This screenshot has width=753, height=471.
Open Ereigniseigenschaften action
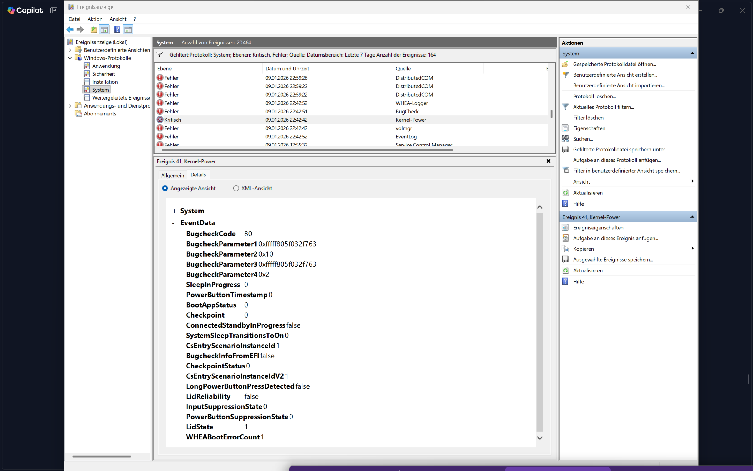click(x=598, y=228)
